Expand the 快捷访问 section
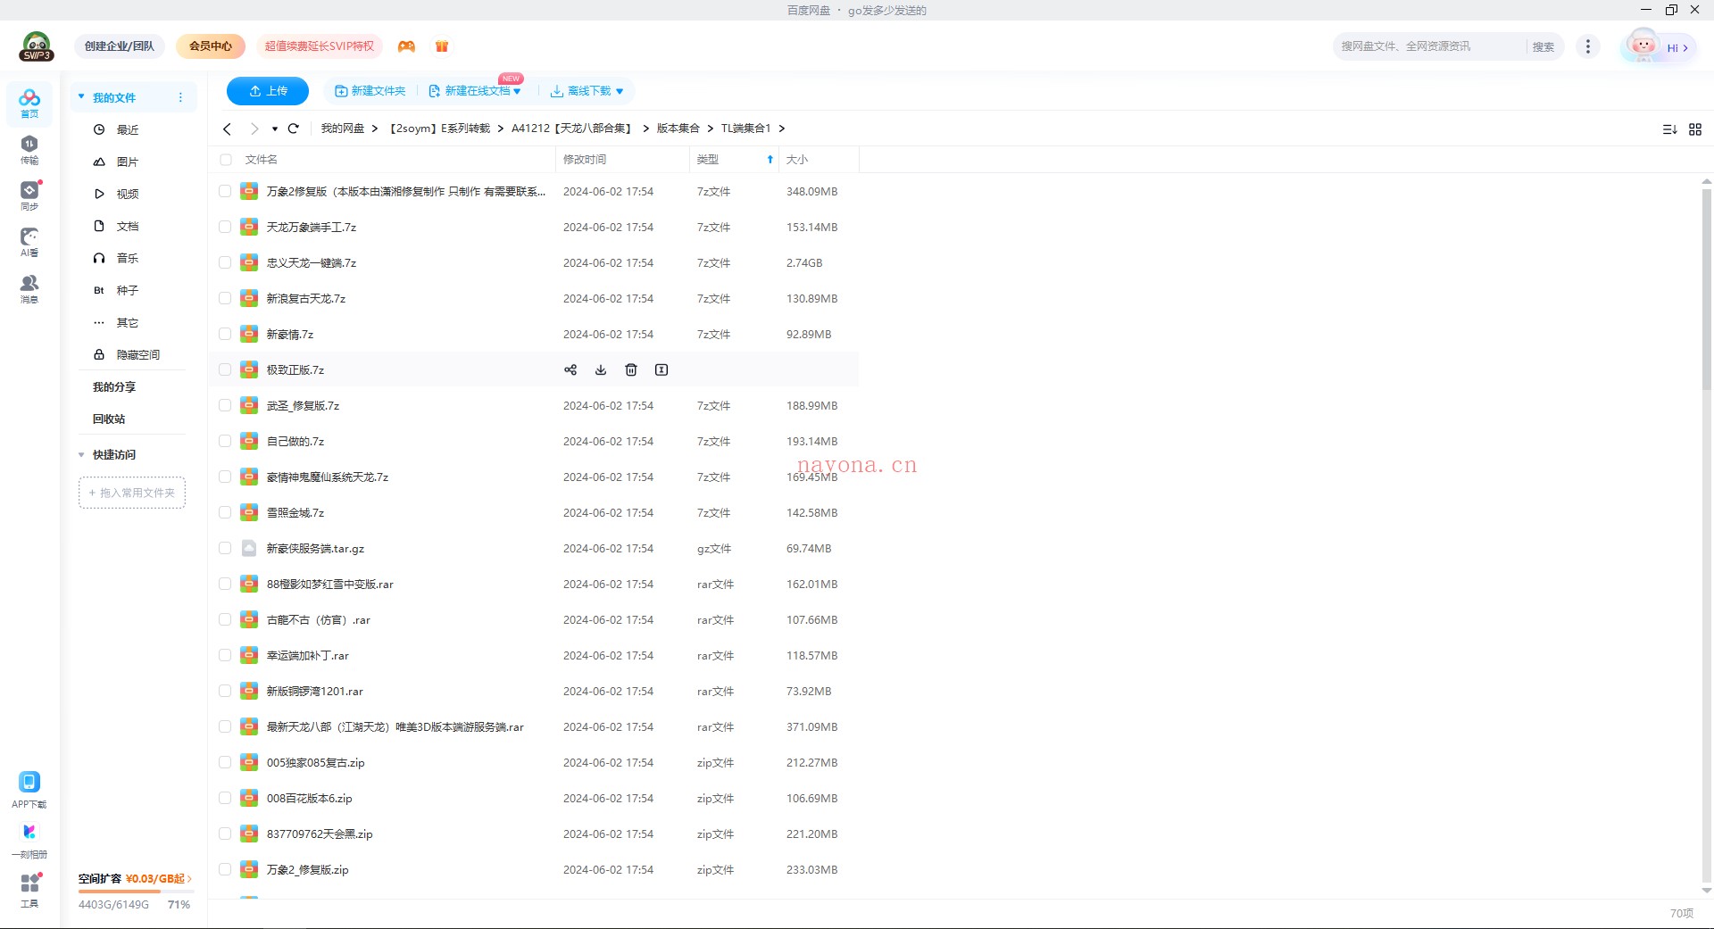This screenshot has width=1714, height=929. point(81,455)
